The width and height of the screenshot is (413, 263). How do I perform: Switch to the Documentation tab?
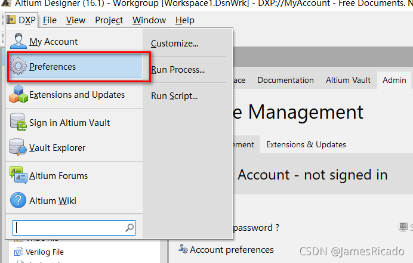pos(285,80)
